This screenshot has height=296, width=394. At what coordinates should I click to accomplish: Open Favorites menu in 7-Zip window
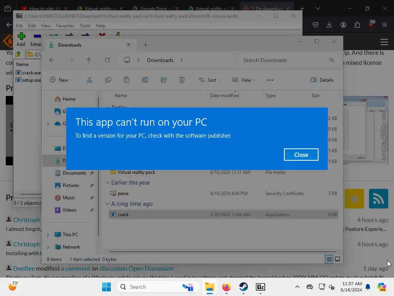[65, 26]
